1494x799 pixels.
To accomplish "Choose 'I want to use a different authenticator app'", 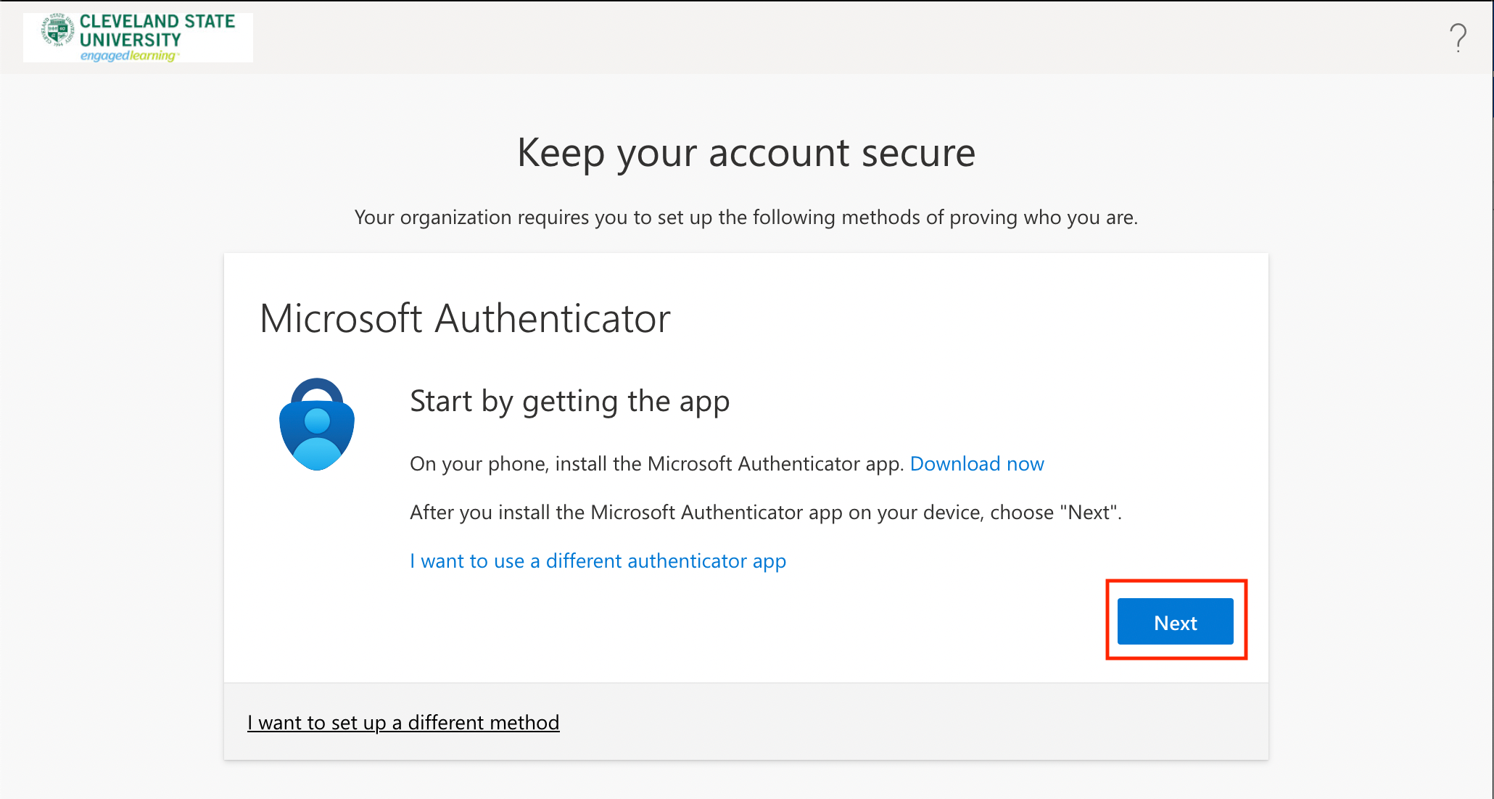I will click(x=598, y=561).
